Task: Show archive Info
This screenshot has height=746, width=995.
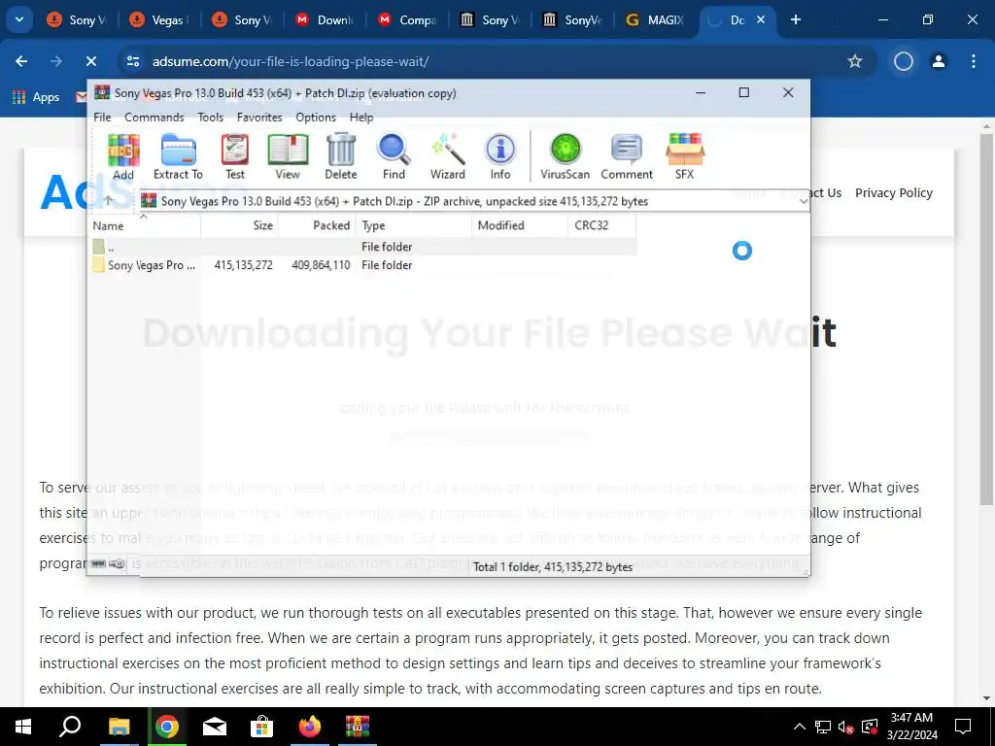Action: [500, 156]
